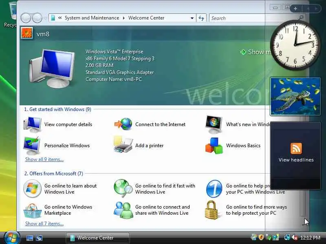The height and width of the screenshot is (244, 326).
Task: Click the network connection tray icon
Action: point(287,237)
